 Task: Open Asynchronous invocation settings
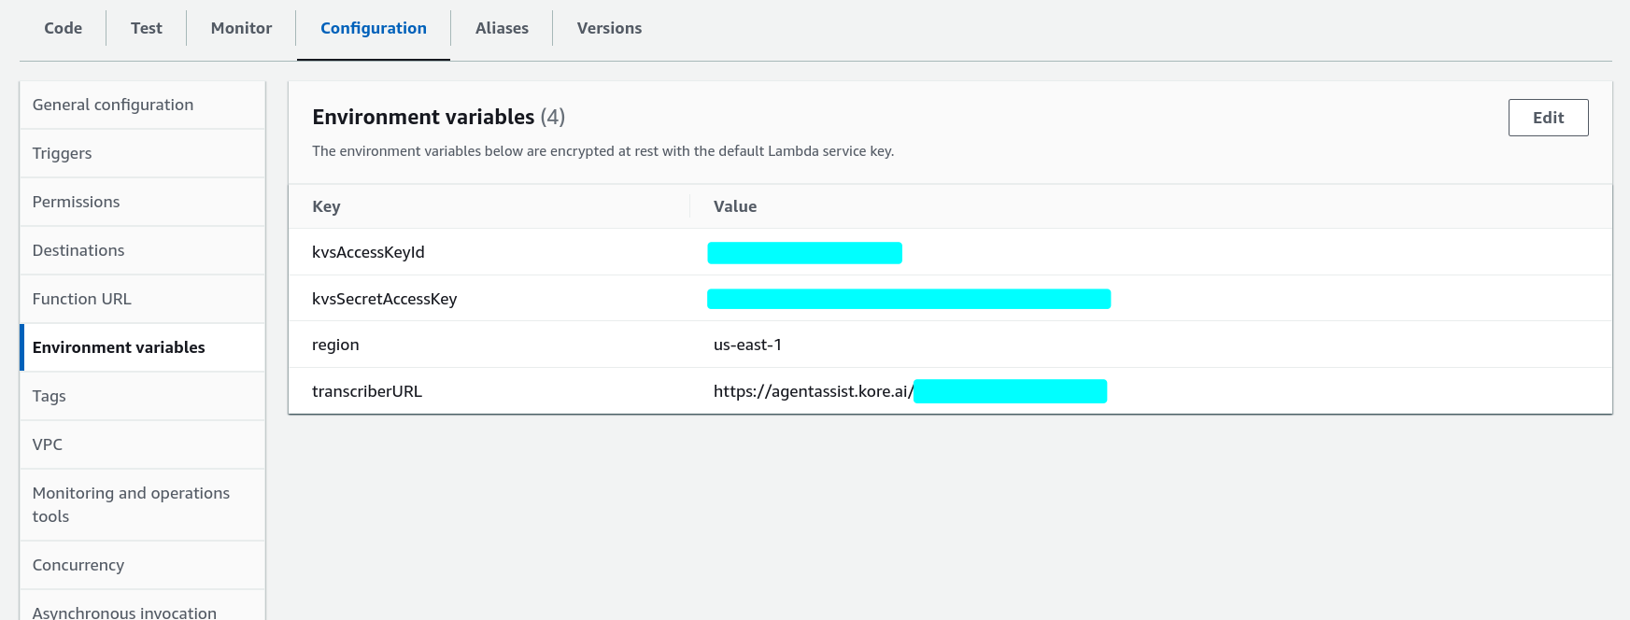coord(124,612)
